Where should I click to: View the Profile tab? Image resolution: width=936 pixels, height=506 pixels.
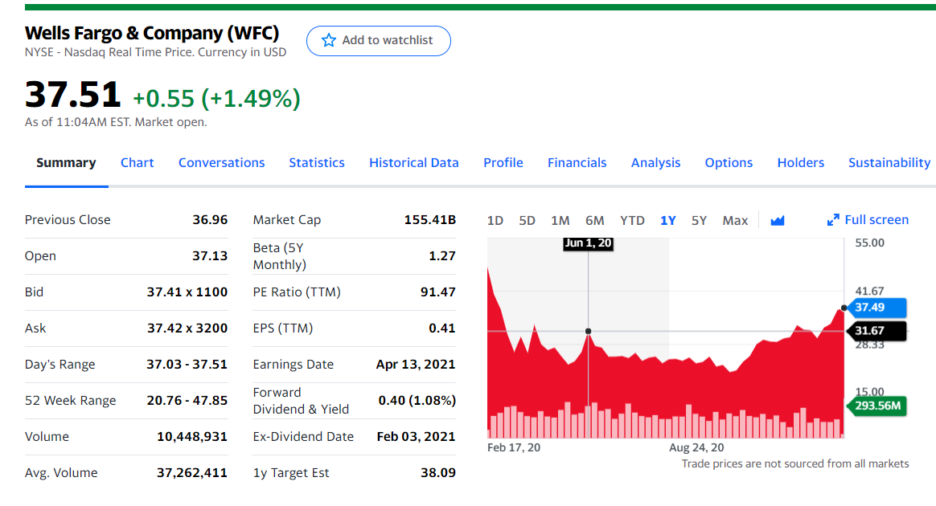(x=503, y=163)
